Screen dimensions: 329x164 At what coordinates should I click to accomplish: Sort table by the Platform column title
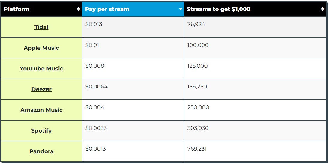coord(17,9)
